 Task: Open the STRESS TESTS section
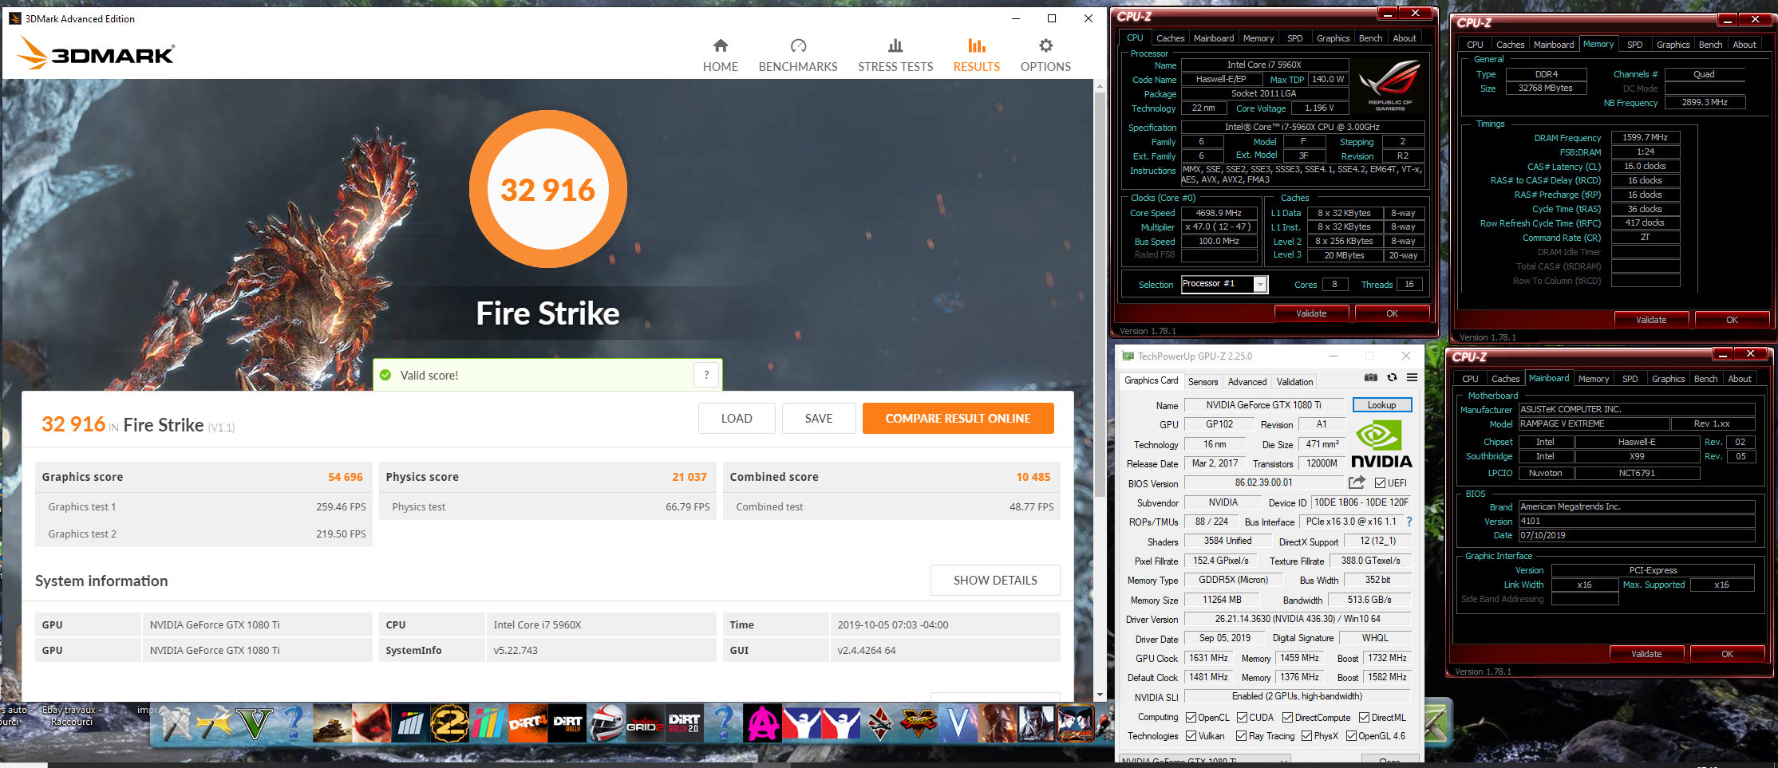click(895, 55)
